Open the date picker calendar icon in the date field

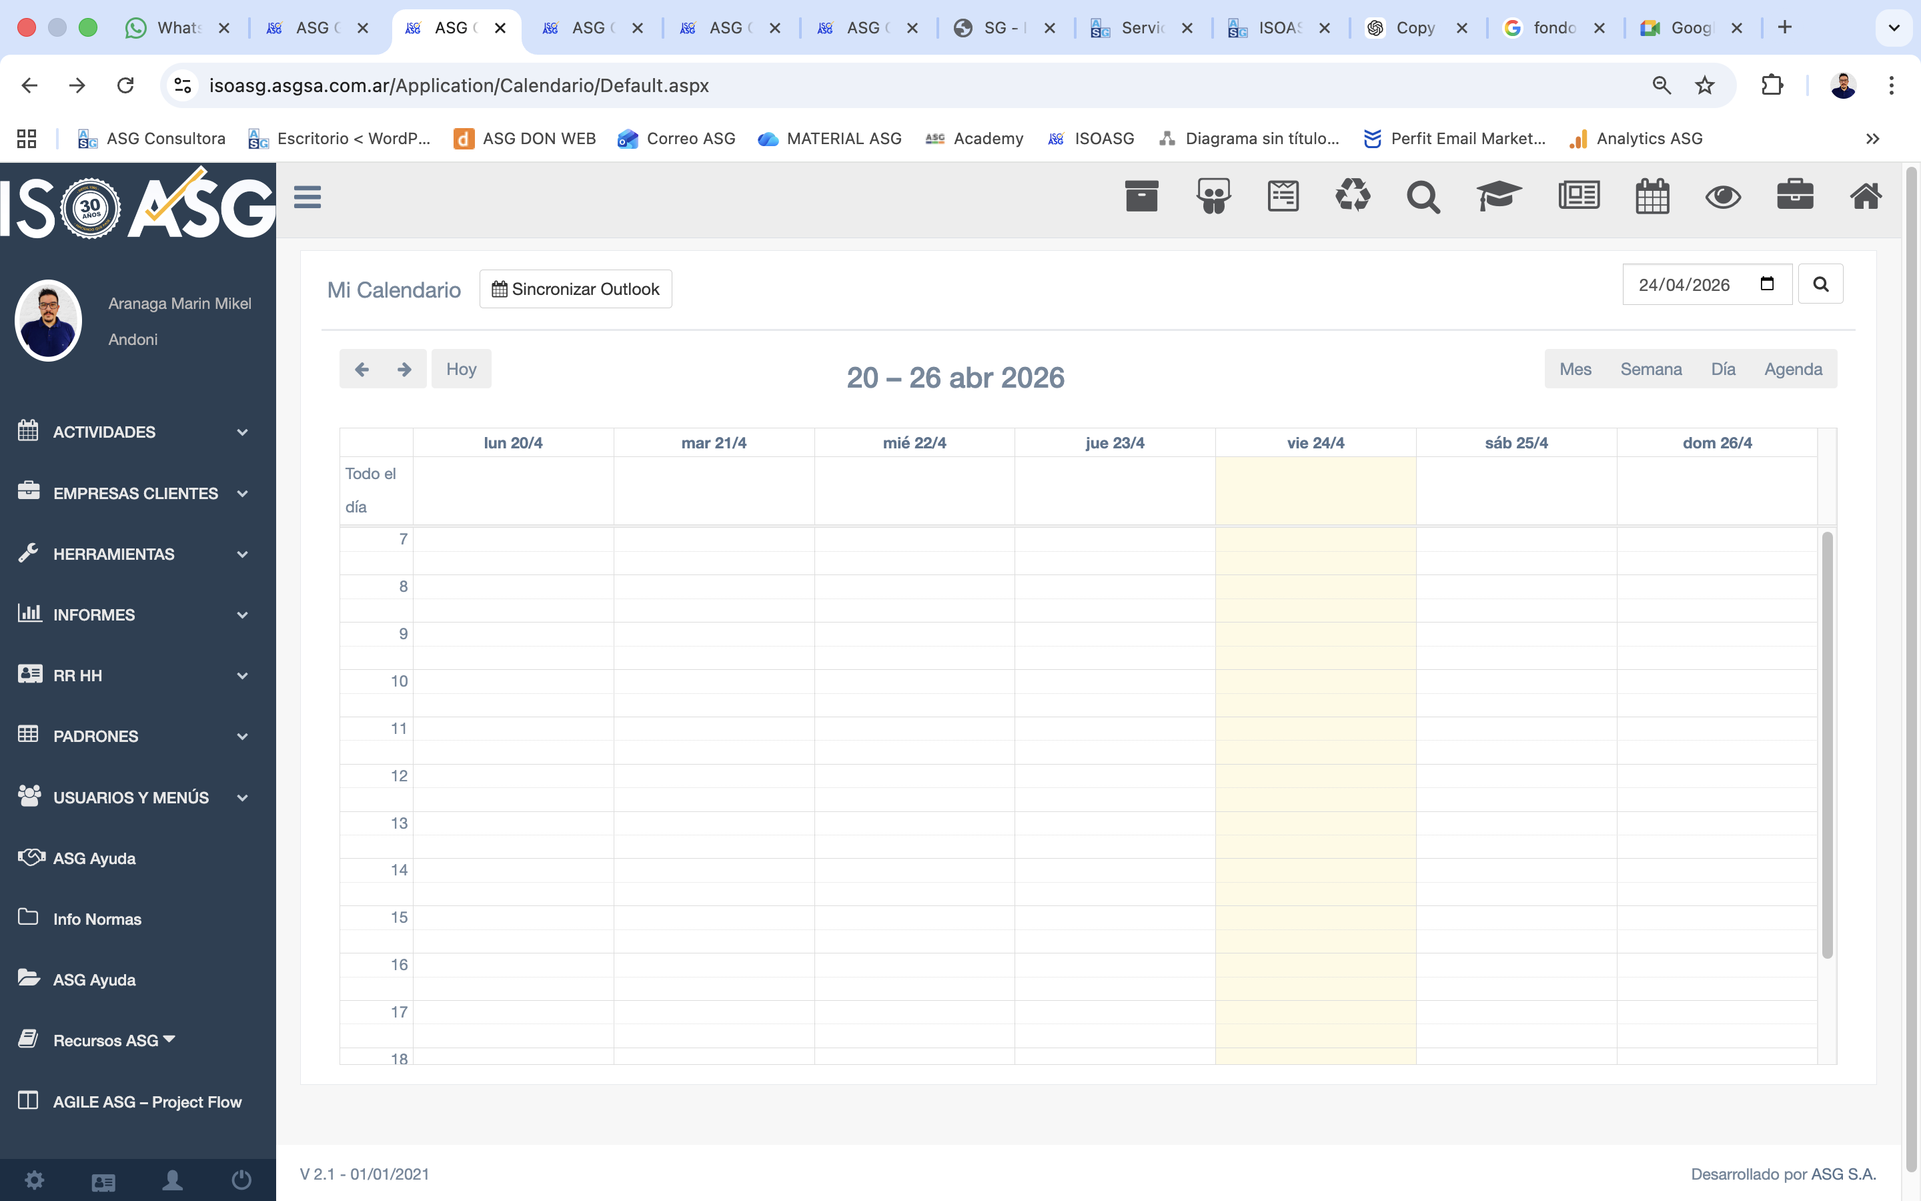pyautogui.click(x=1767, y=284)
